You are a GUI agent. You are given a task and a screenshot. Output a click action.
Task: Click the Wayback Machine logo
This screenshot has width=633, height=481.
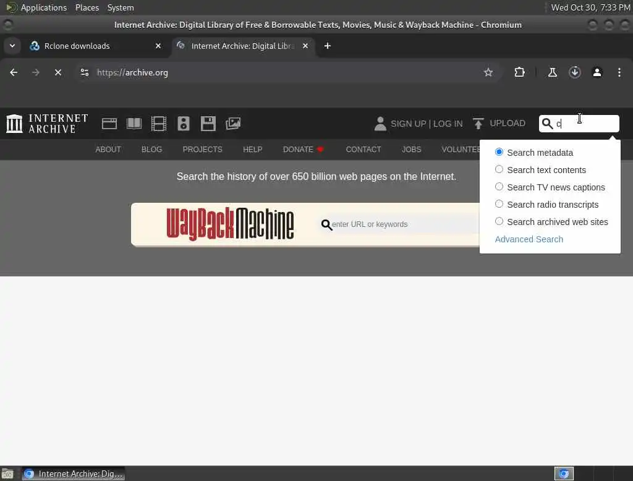click(230, 224)
